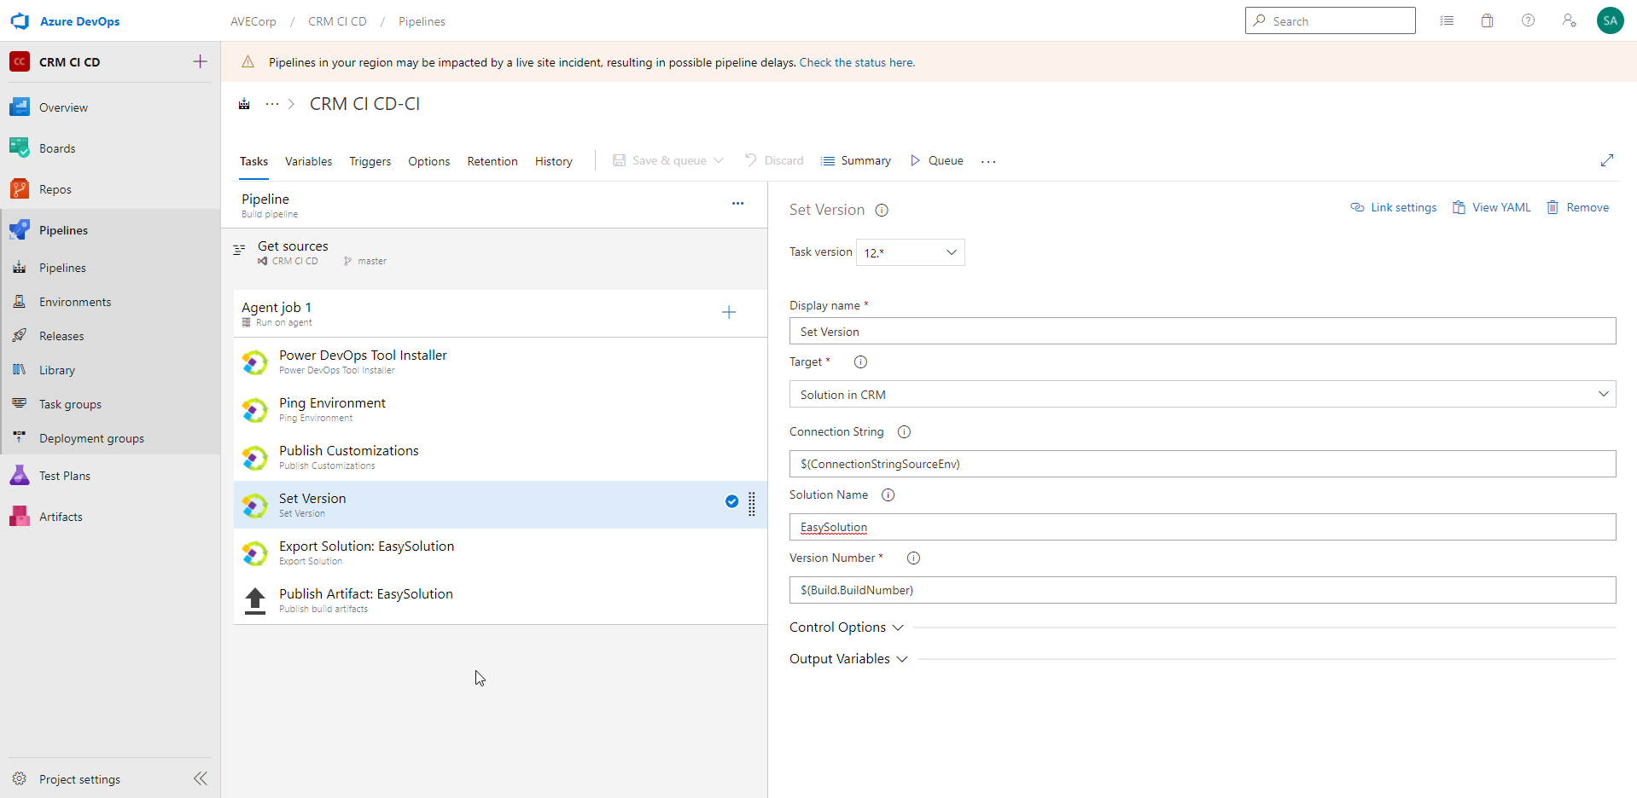Open Task groups in the sidebar
This screenshot has width=1637, height=798.
(x=110, y=404)
